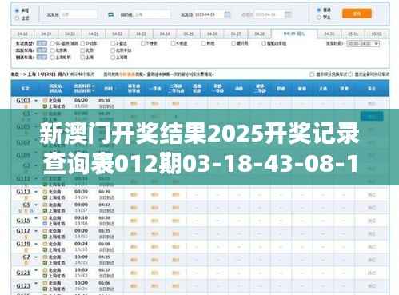The height and width of the screenshot is (295, 399).
Task: Switch to the 04-21 date tab
Action: click(x=94, y=34)
